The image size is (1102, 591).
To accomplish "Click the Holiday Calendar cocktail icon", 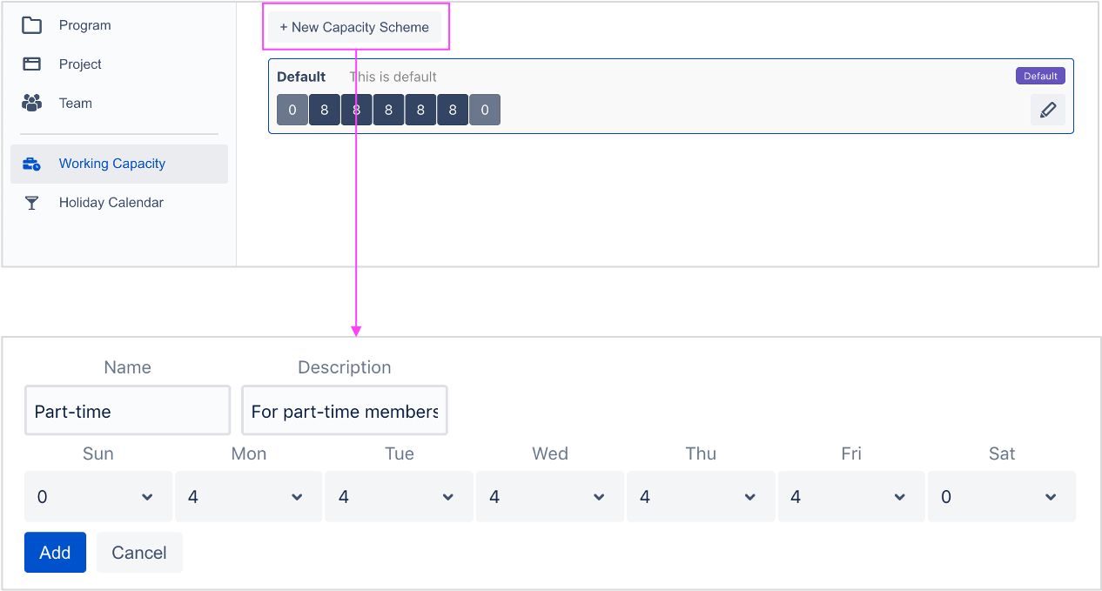I will (x=32, y=203).
